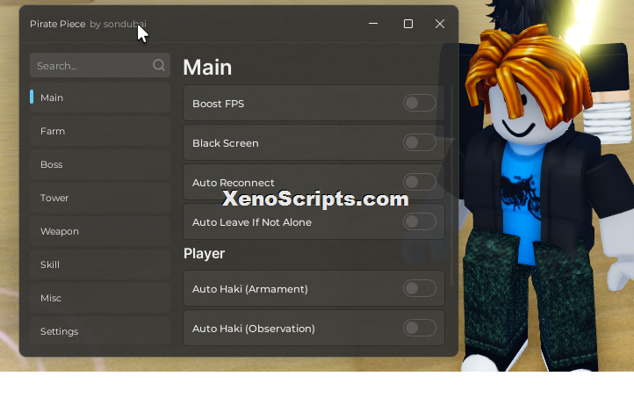
Task: Minimize the Pirate Piece window
Action: point(373,24)
